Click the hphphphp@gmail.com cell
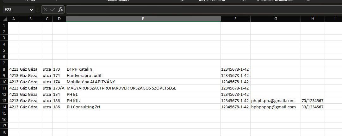 click(x=276, y=107)
